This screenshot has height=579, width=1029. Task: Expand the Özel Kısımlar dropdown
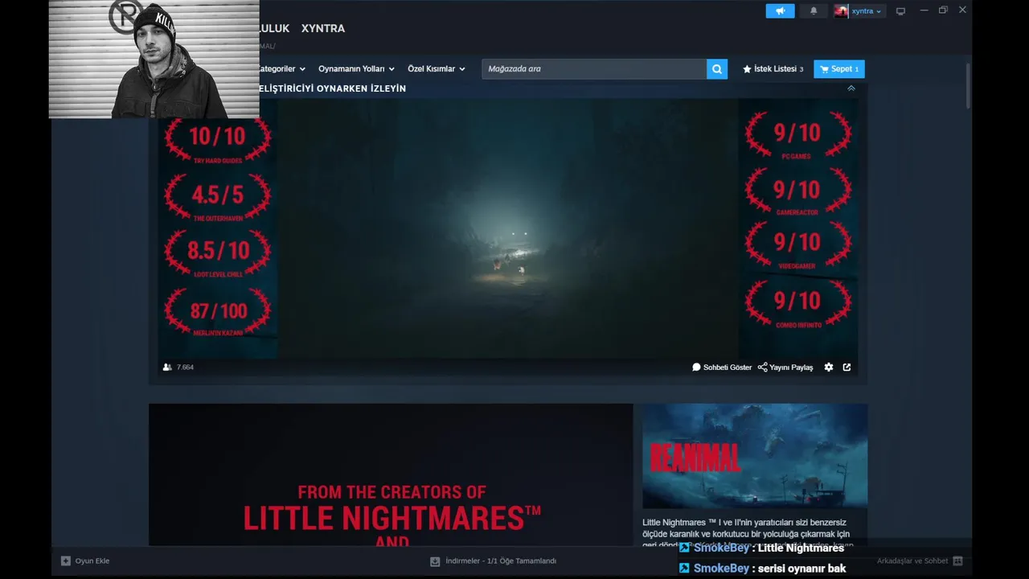[436, 69]
